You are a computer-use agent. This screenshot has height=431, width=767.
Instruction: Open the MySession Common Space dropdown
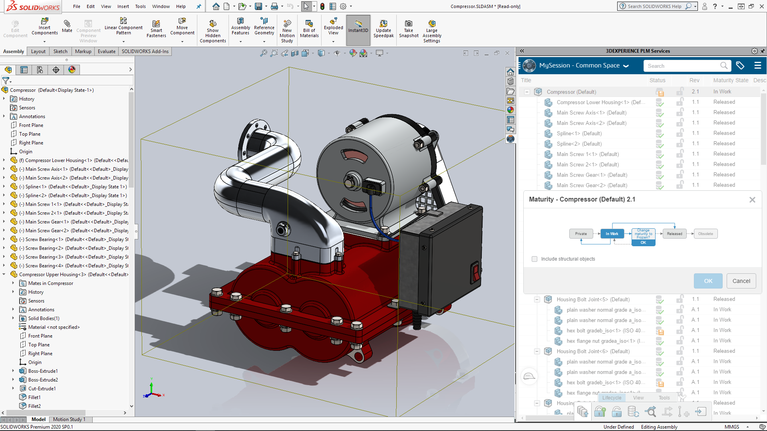coord(626,65)
